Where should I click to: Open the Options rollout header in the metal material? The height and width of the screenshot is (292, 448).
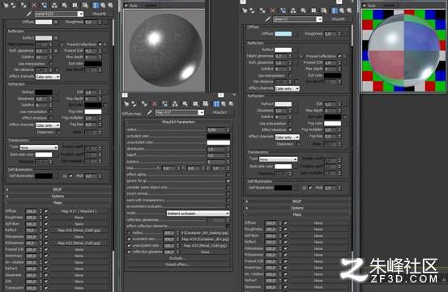(x=58, y=197)
